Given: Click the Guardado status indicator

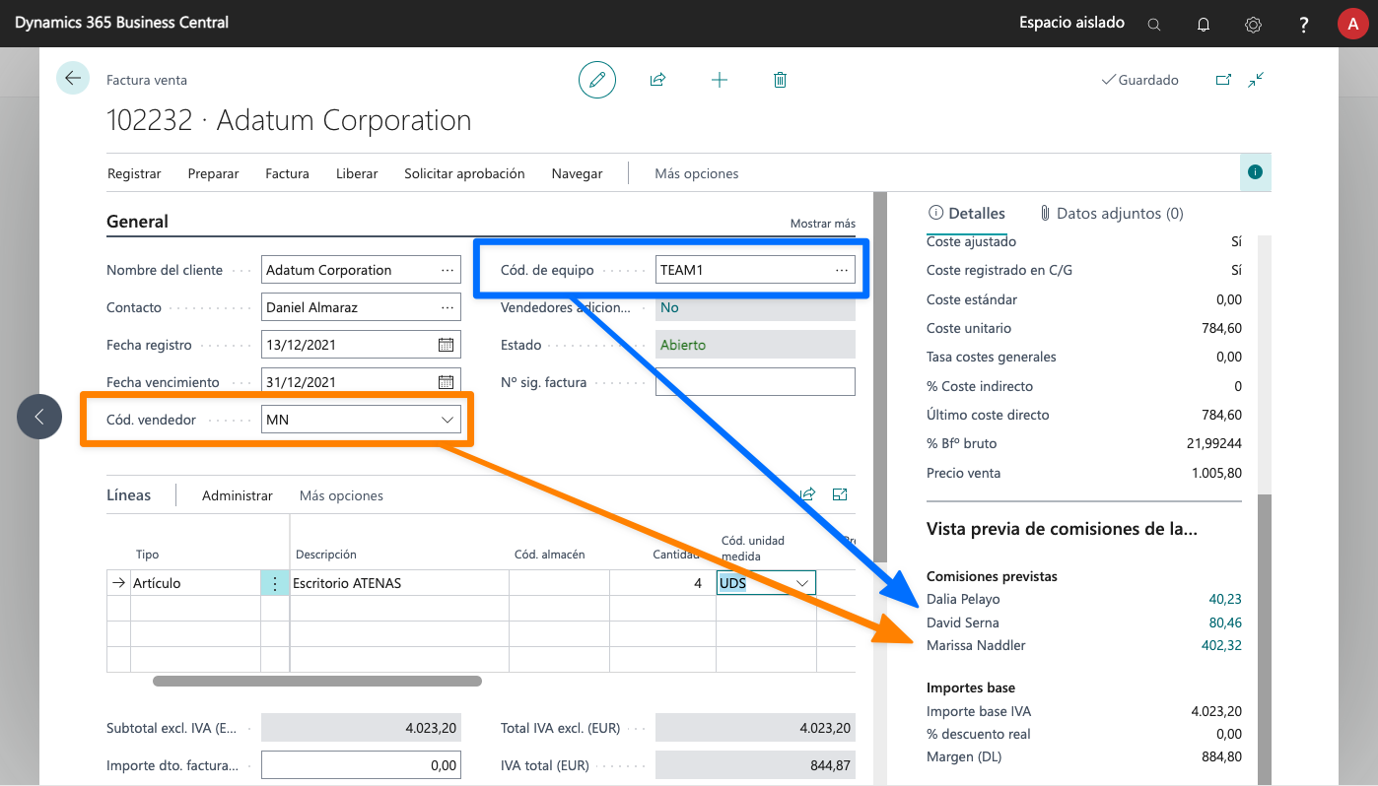Looking at the screenshot, I should pyautogui.click(x=1140, y=80).
